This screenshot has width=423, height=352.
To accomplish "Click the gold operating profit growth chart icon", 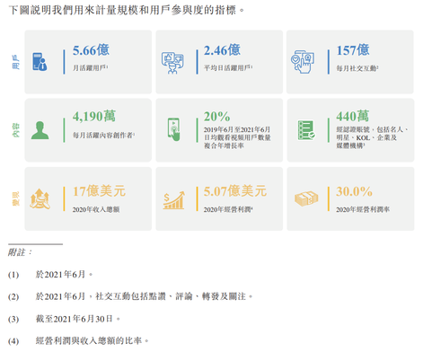I will point(173,200).
